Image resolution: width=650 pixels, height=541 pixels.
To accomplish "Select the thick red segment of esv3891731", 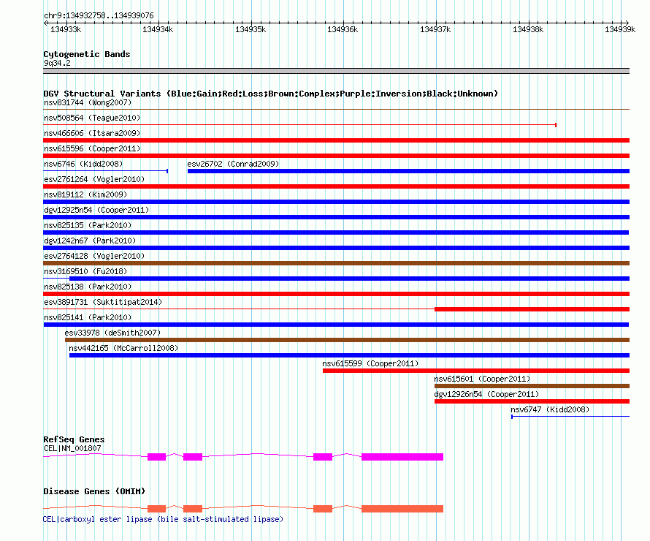I will 532,309.
